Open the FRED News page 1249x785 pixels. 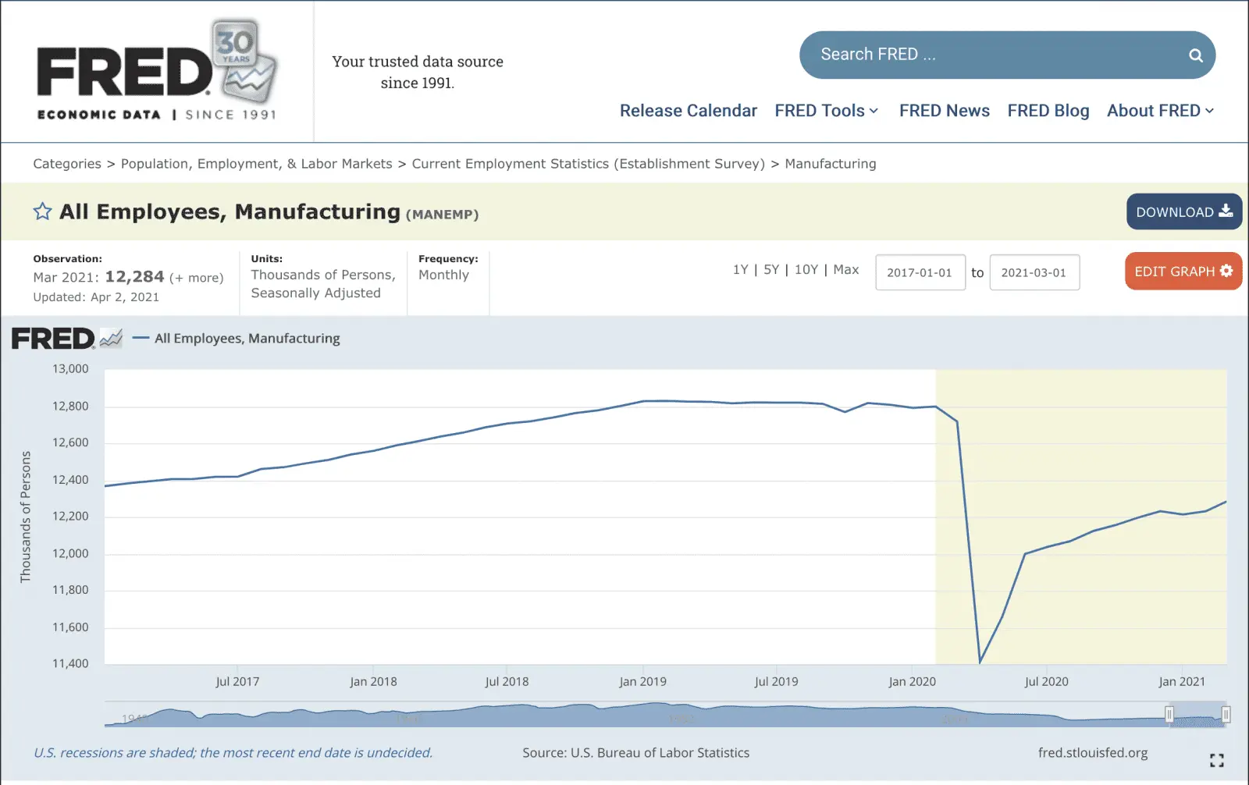pyautogui.click(x=944, y=111)
